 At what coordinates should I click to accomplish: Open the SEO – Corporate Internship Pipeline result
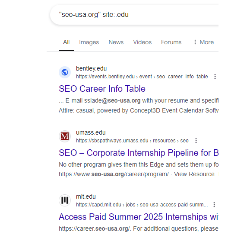139,153
